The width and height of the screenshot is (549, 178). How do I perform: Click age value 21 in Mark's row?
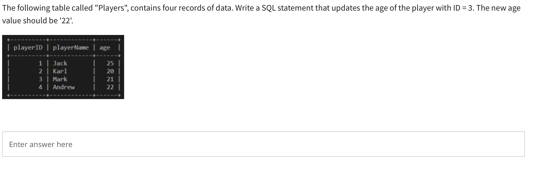point(110,79)
